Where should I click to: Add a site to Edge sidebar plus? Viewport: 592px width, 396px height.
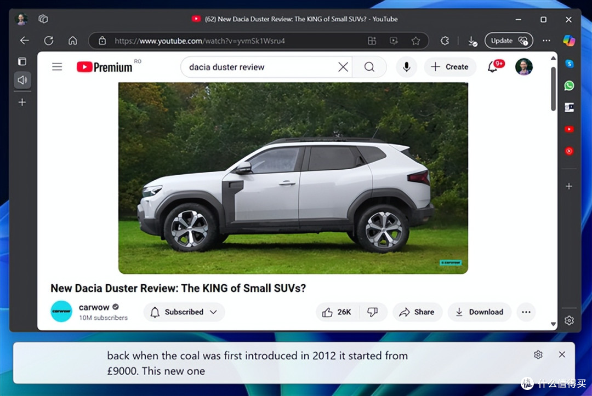pos(570,186)
